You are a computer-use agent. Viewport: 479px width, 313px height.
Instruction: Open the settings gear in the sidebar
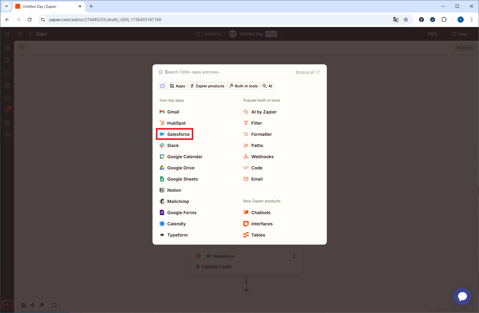(x=7, y=122)
